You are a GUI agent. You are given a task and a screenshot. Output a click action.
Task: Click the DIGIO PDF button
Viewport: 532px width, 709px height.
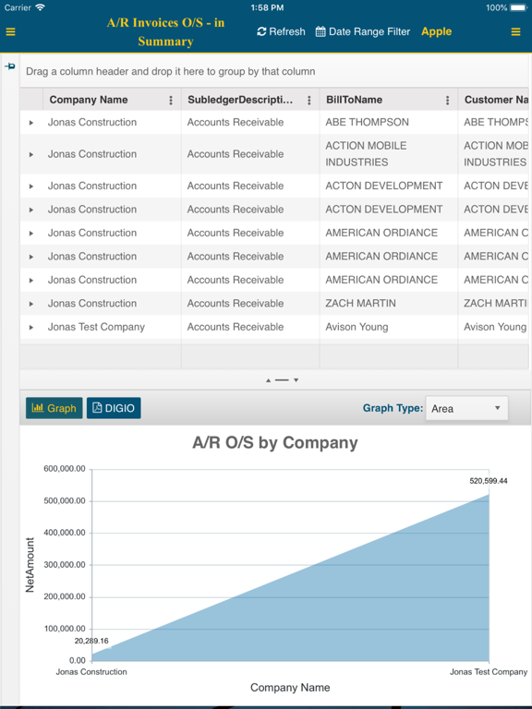[114, 408]
